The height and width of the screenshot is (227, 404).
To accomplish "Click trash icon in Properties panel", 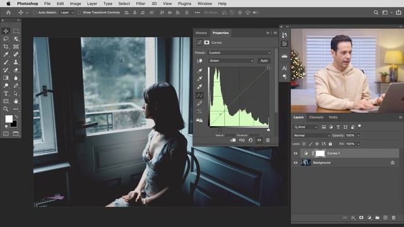I will 268,140.
